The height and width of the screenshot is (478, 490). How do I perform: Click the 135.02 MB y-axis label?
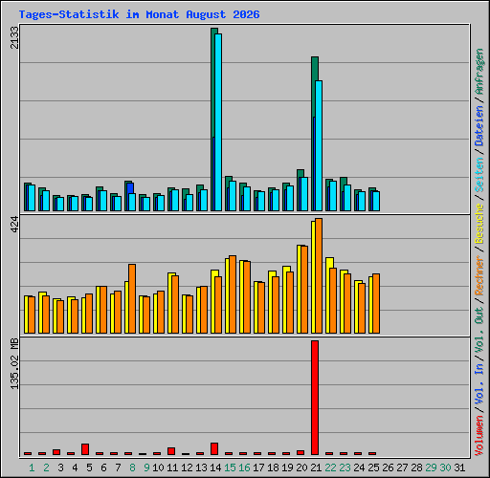pos(14,363)
